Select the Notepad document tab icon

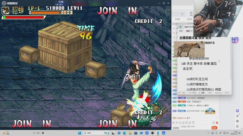pyautogui.click(x=180, y=27)
